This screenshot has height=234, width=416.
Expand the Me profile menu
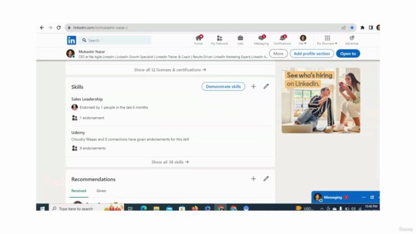(x=303, y=40)
